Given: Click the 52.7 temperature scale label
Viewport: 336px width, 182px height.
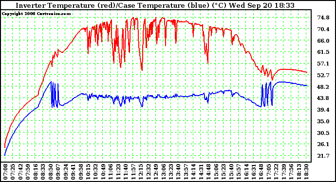Looking at the screenshot, I should (x=323, y=75).
